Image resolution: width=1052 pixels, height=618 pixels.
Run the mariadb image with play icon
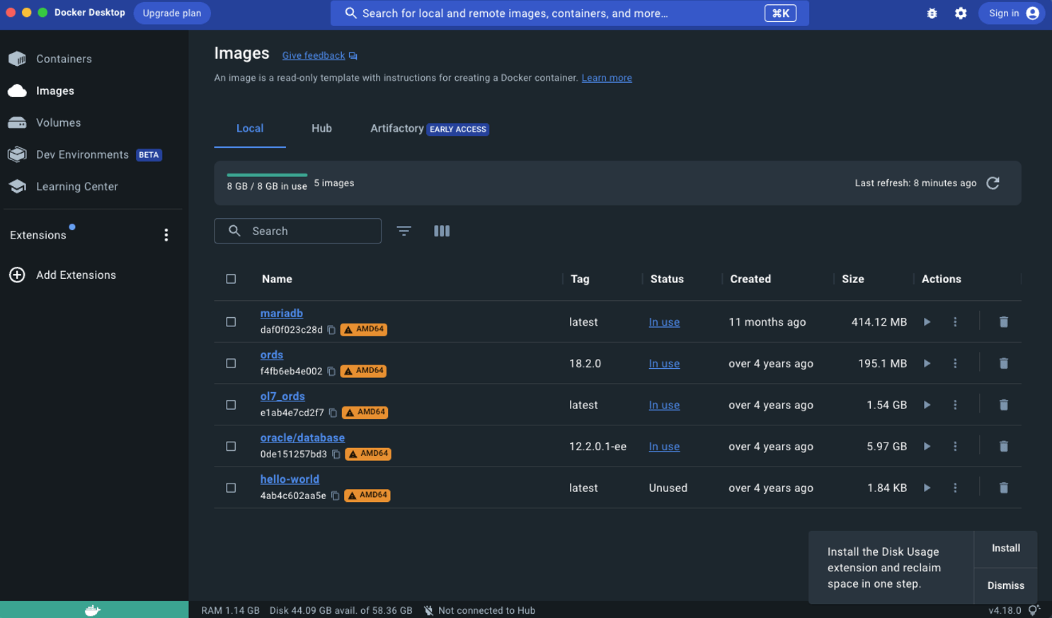927,322
